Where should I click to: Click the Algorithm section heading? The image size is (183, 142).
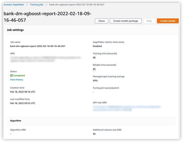pos(16,121)
